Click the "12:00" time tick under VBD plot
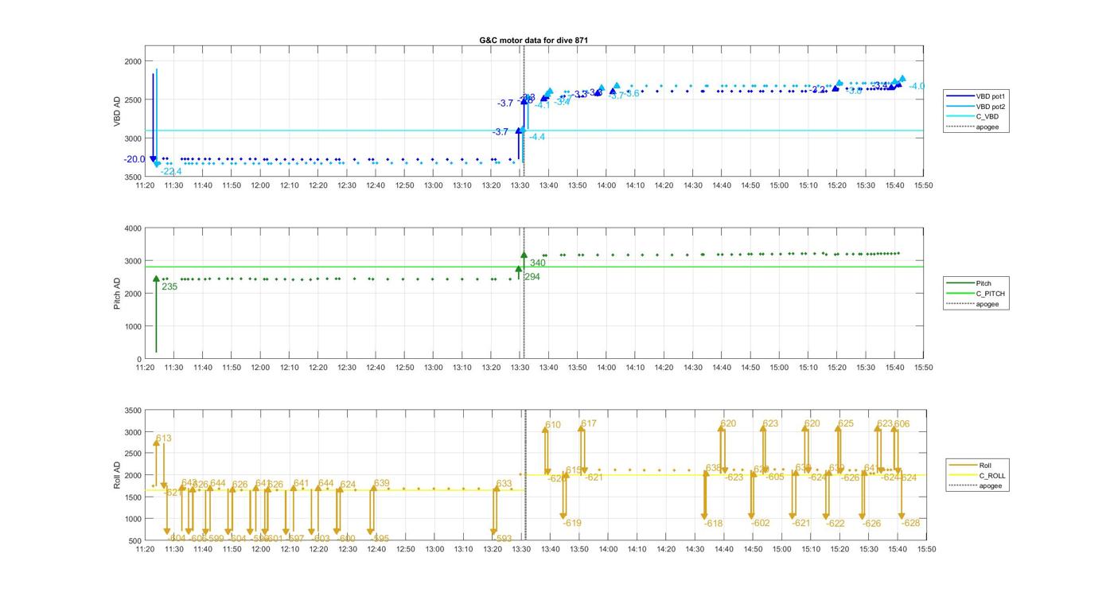Viewport: 1114px width, 608px height. click(x=260, y=185)
